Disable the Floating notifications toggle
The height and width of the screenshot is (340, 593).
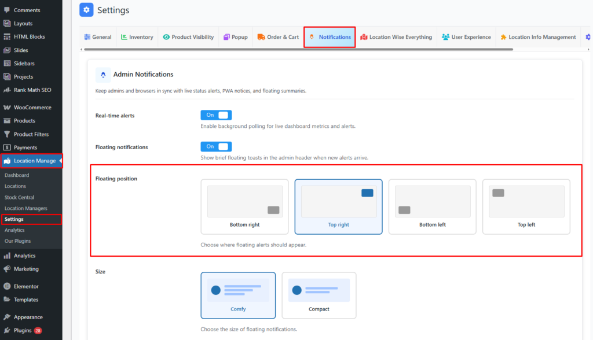216,147
